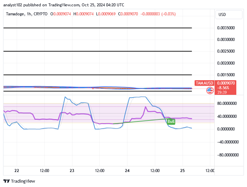The height and width of the screenshot is (187, 247).
Task: Click the 80.0000000 oscillator axis label
Action: coord(227,103)
